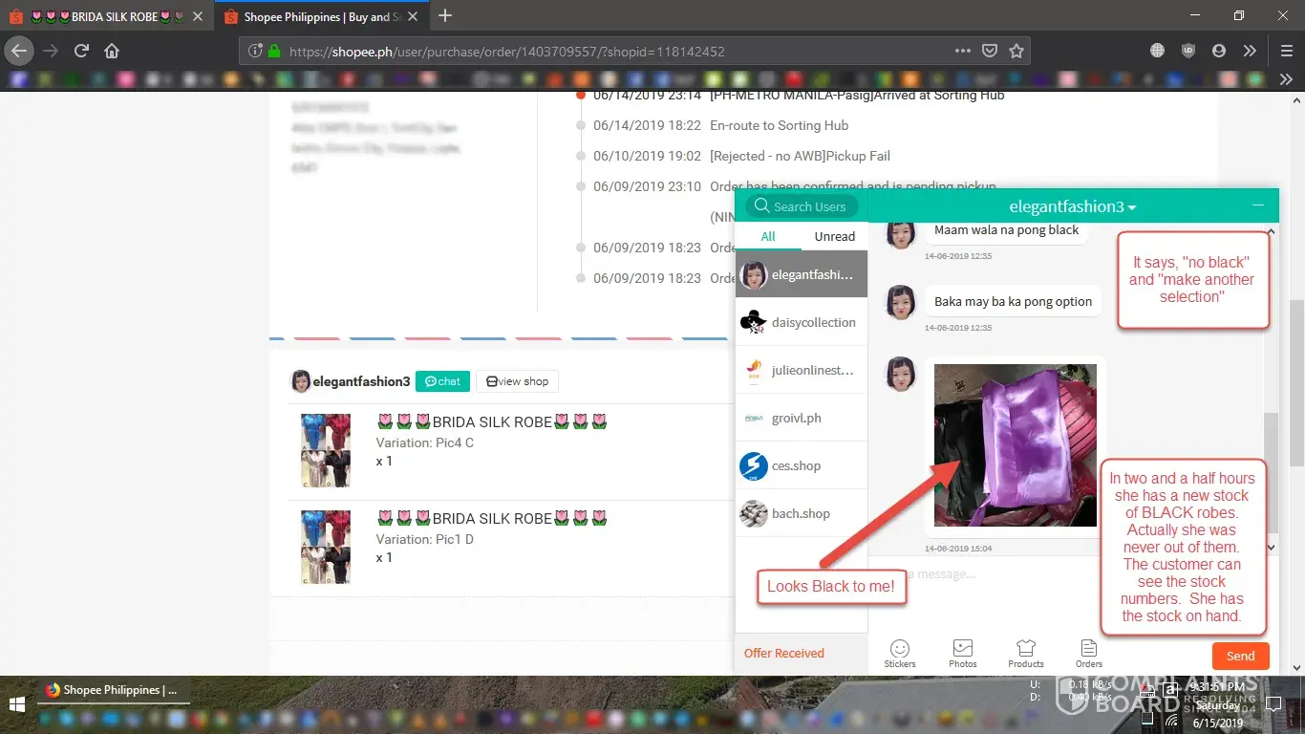Open the Products icon in chat
Viewport: 1305px width, 734px height.
click(1025, 652)
